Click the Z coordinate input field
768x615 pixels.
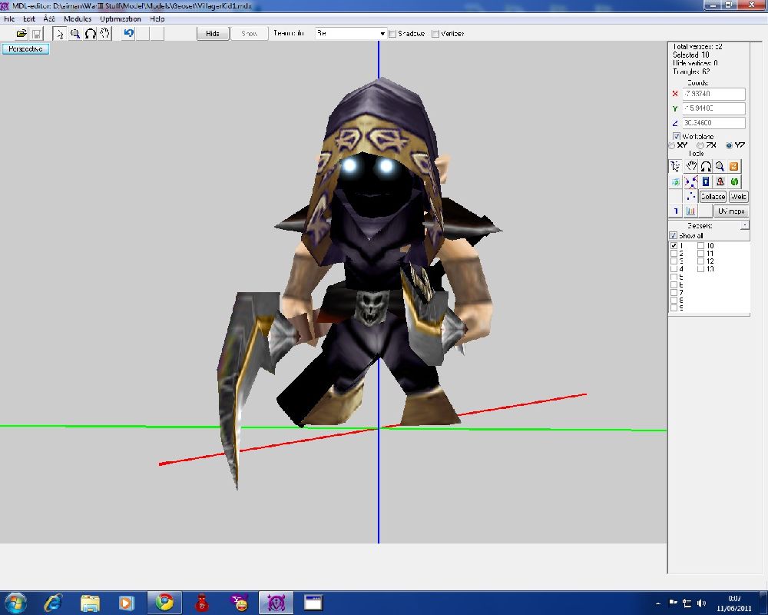(x=713, y=122)
